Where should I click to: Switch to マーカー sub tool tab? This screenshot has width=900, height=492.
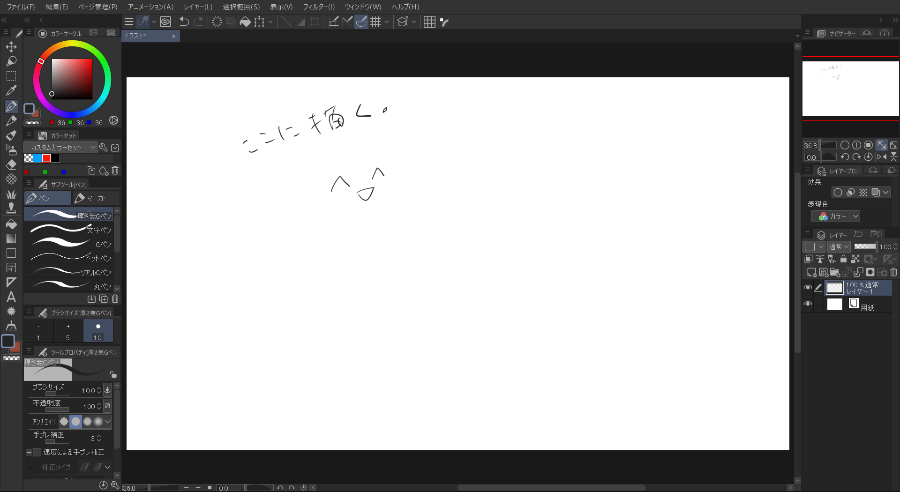pyautogui.click(x=96, y=198)
